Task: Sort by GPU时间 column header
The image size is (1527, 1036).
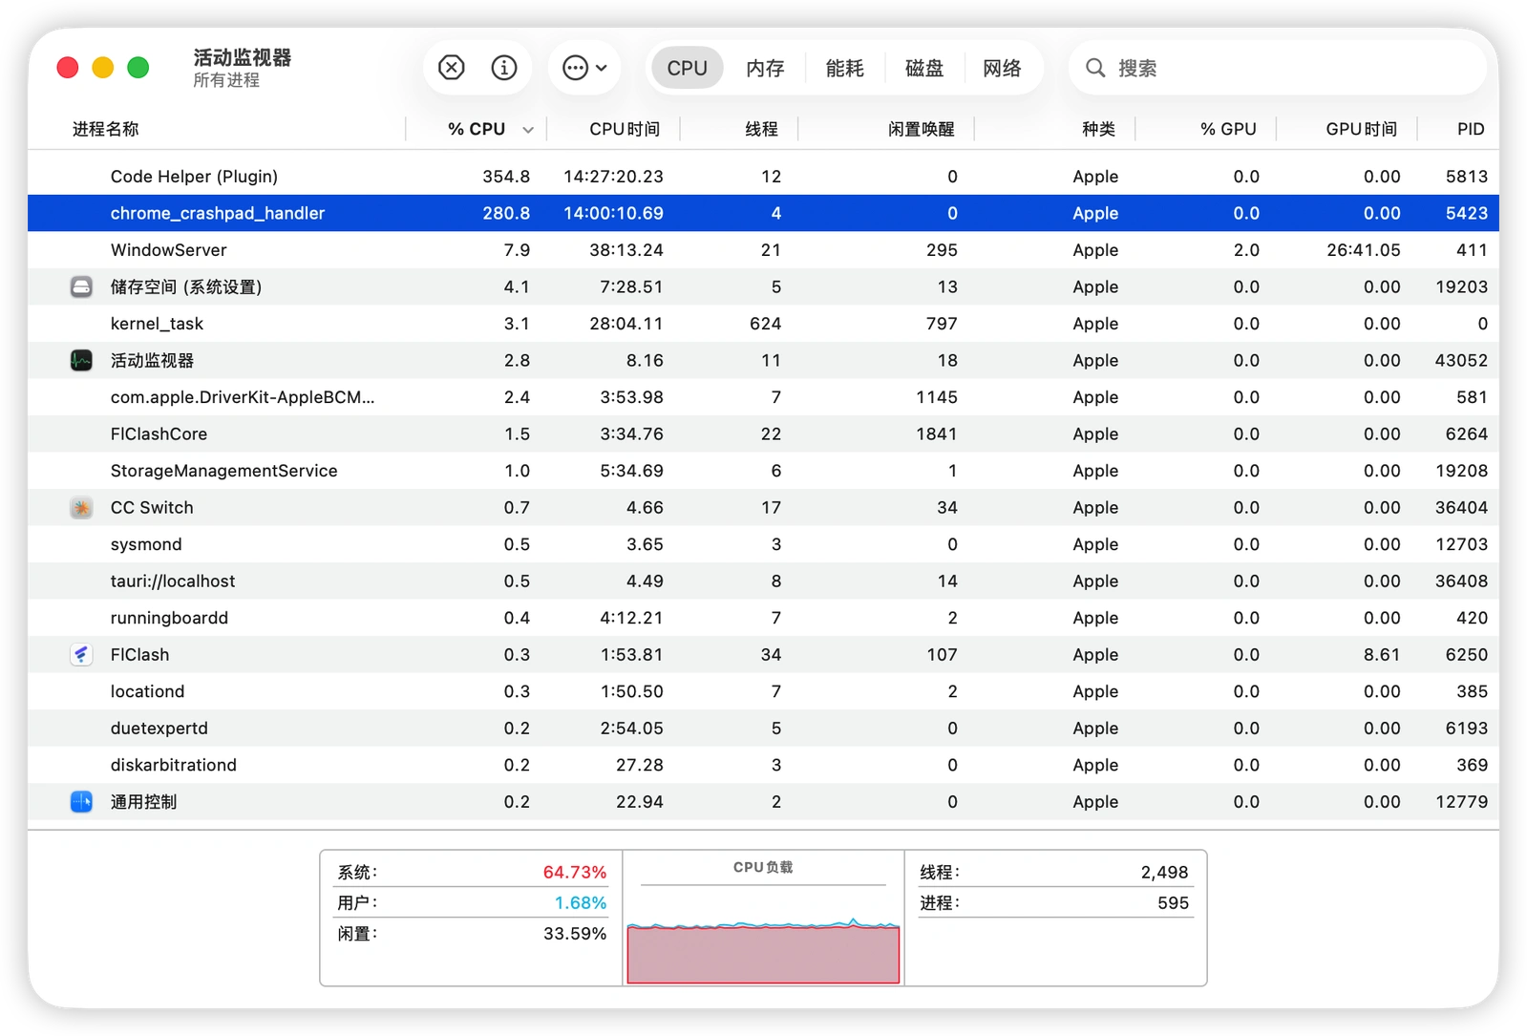Action: [1361, 129]
